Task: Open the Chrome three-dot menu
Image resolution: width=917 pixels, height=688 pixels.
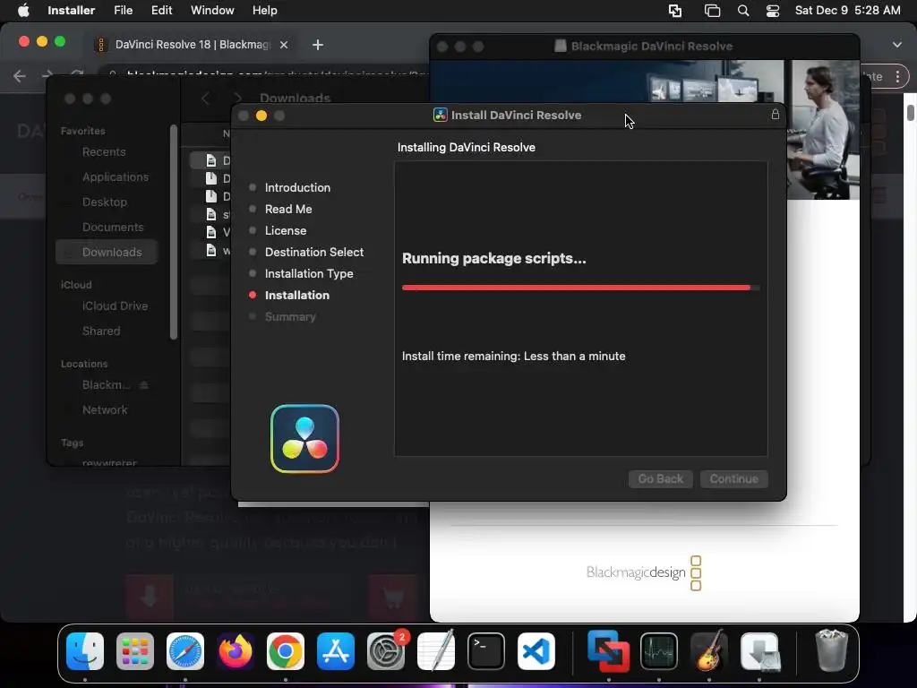Action: [897, 77]
